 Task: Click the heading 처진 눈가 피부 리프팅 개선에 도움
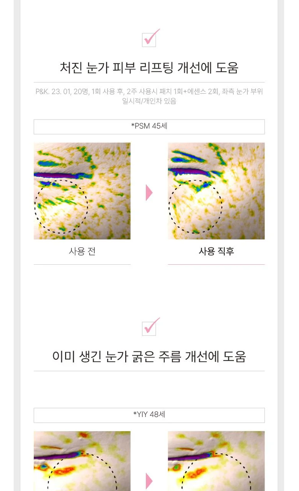(149, 68)
